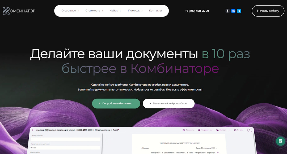Open the Кейсы navigation menu
The width and height of the screenshot is (287, 154).
114,11
